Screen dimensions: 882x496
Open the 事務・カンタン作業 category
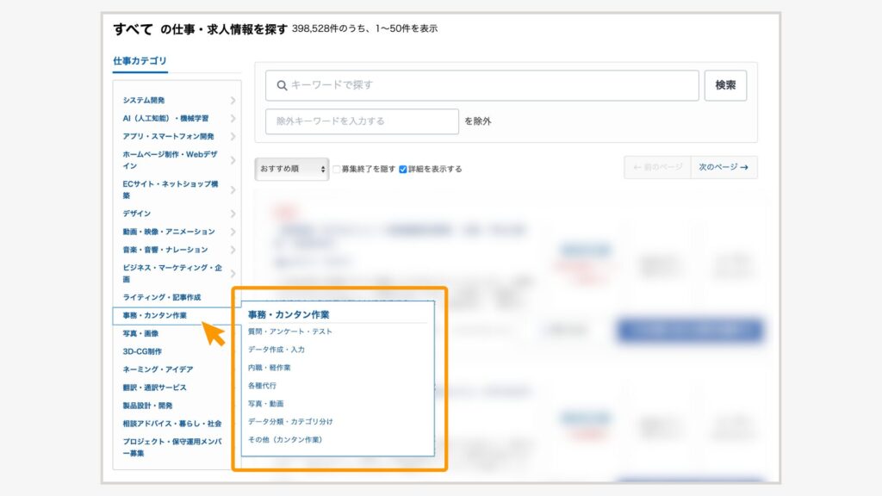(155, 315)
